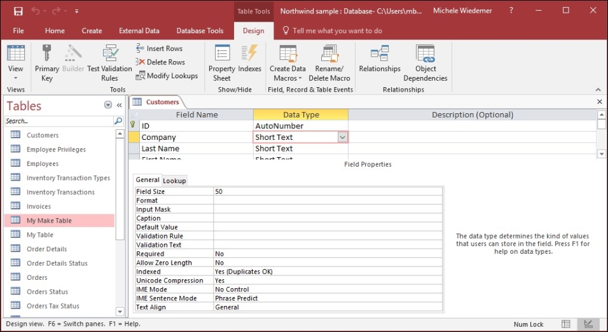608x332 pixels.
Task: Click Indexed value Yes (Duplicates OK)
Action: (328, 272)
